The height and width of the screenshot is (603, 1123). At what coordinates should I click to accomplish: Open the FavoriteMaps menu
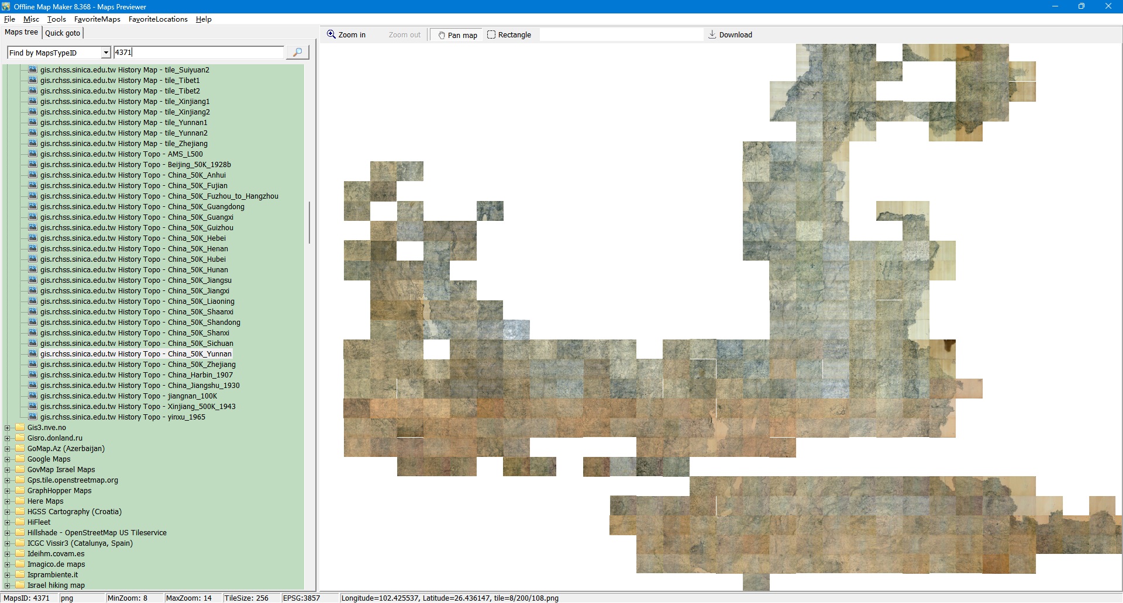tap(97, 19)
